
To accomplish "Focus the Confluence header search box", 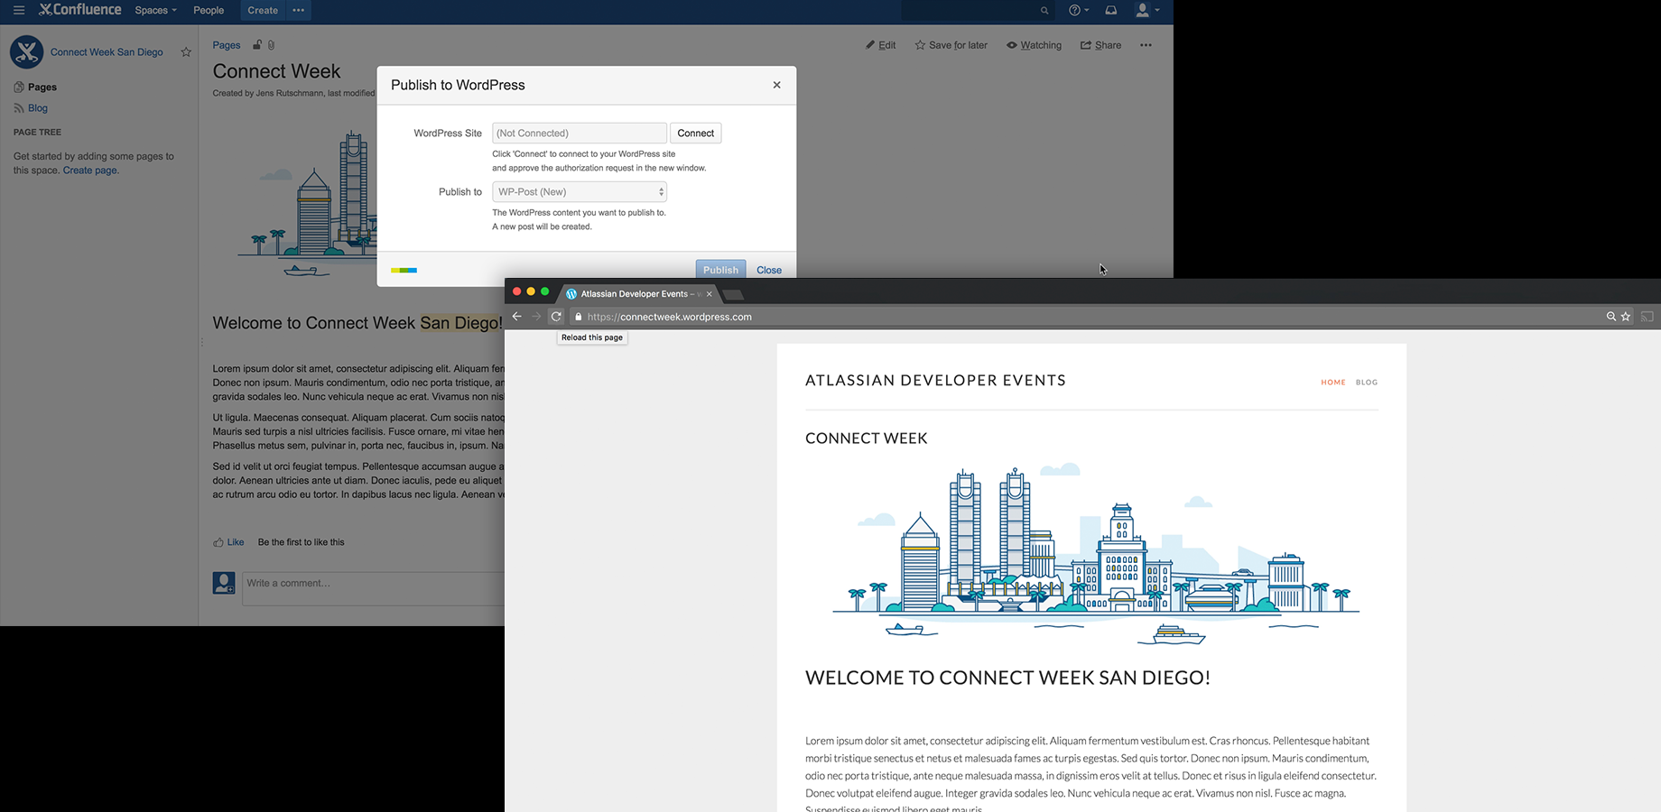I will pyautogui.click(x=979, y=11).
